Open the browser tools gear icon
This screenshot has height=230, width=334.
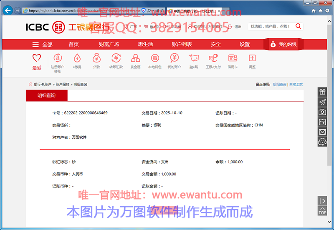click(327, 11)
